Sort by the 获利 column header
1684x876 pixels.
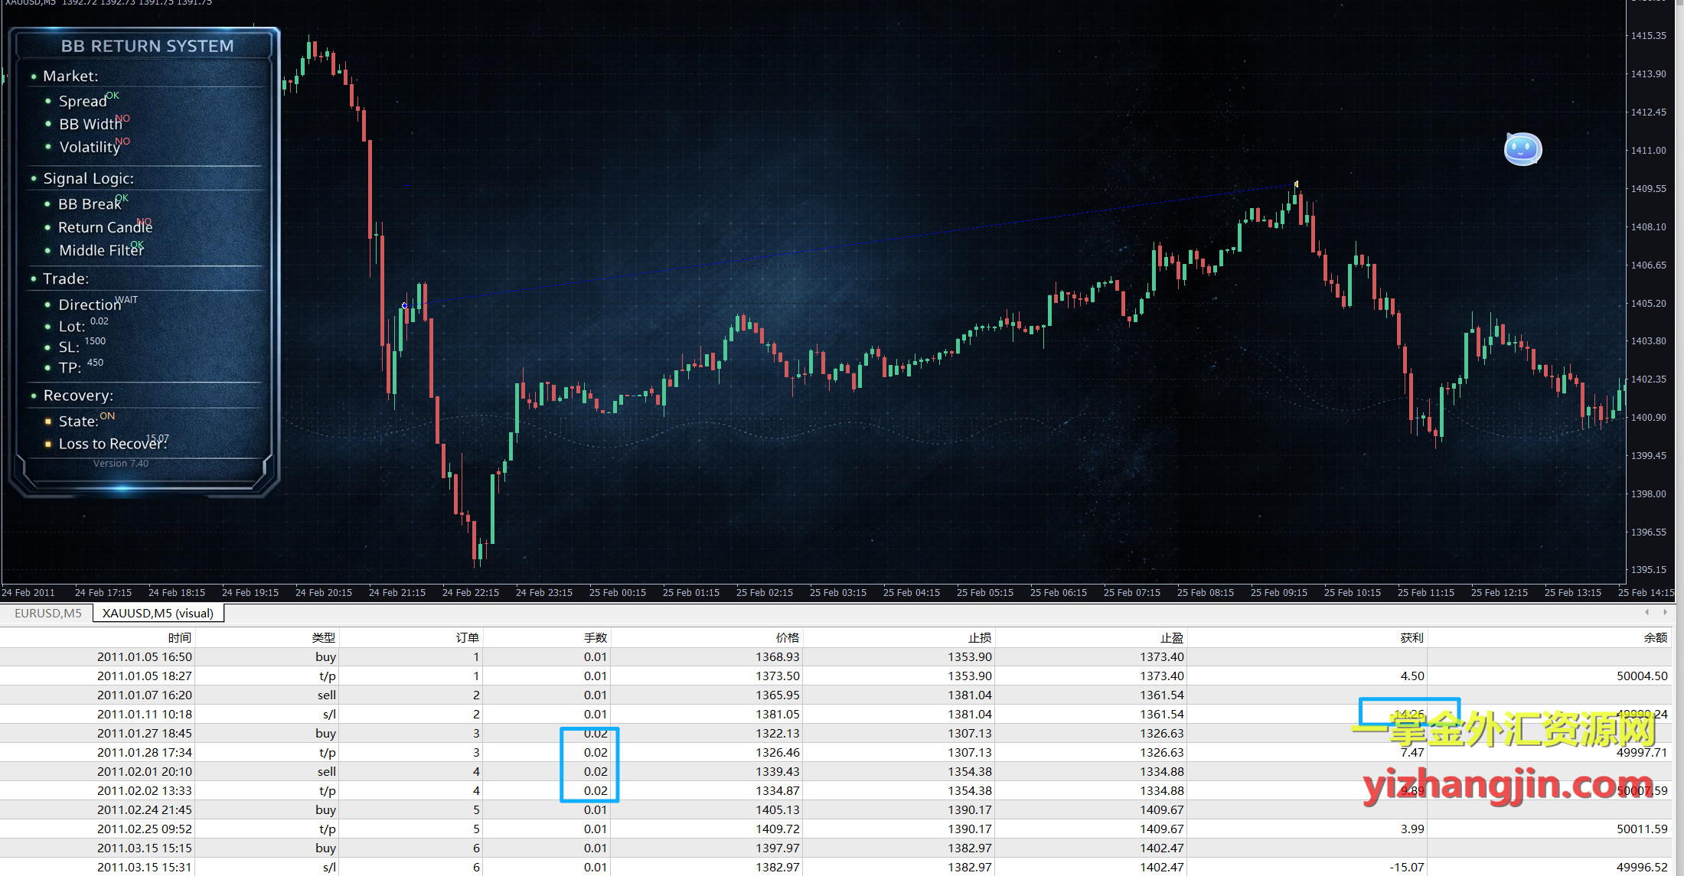point(1411,637)
